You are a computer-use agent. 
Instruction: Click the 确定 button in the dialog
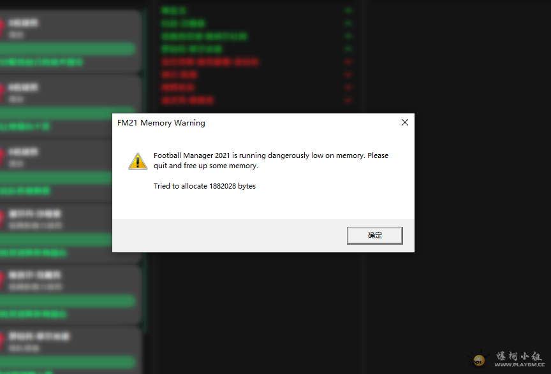coord(374,235)
